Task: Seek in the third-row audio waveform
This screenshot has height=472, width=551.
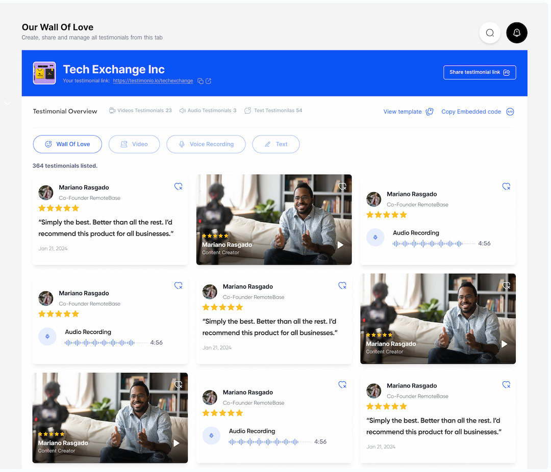Action: click(x=270, y=441)
